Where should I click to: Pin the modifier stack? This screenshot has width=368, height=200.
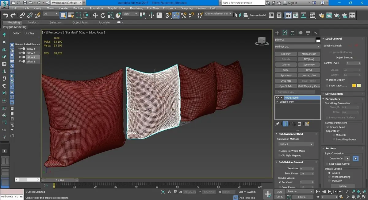click(278, 124)
